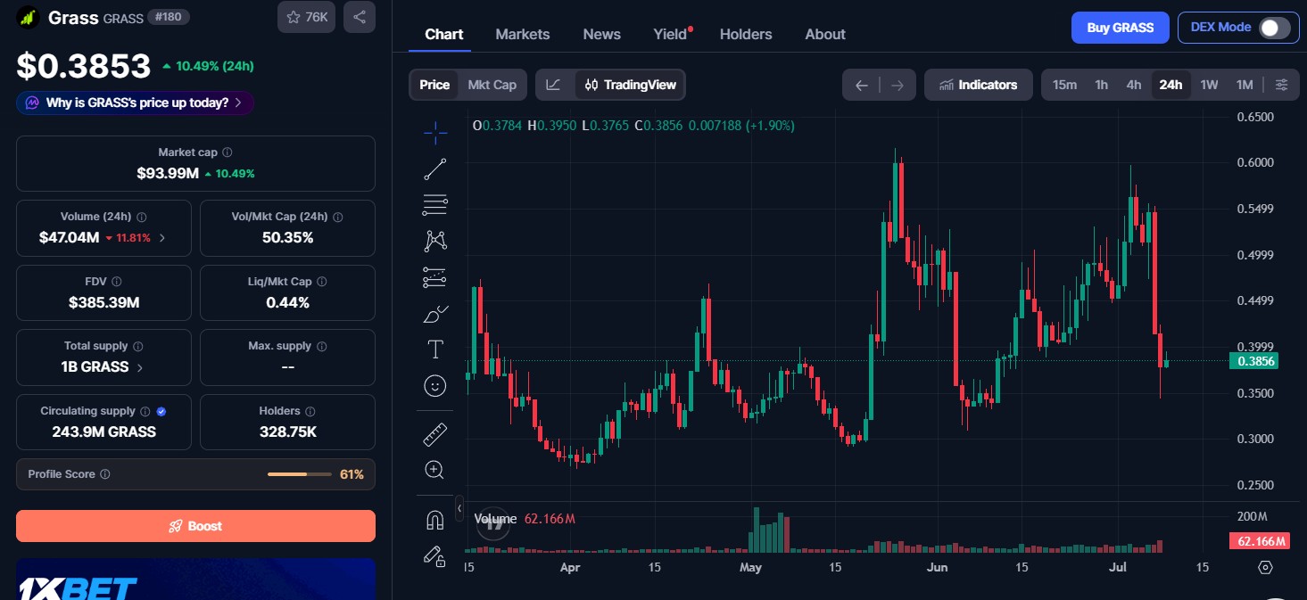Click the Profile Score progress bar
1307x600 pixels.
tap(300, 474)
